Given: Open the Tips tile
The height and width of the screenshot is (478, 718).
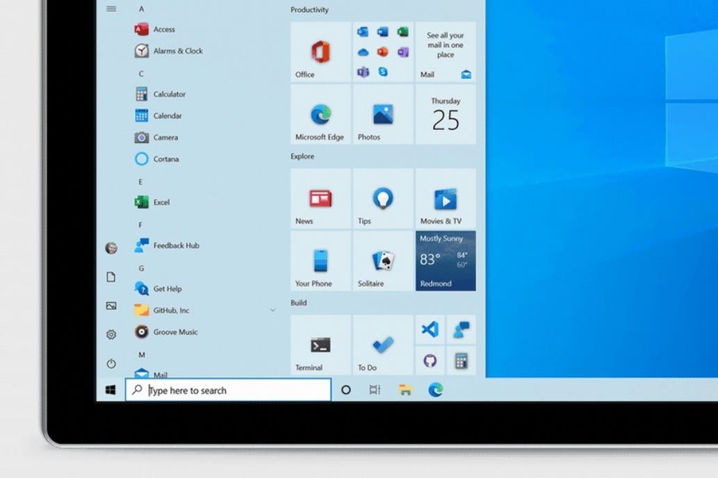Looking at the screenshot, I should 382,199.
